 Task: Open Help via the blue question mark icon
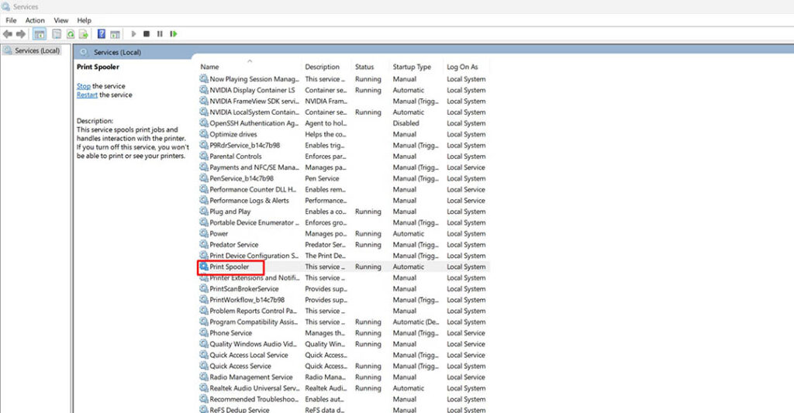(102, 34)
